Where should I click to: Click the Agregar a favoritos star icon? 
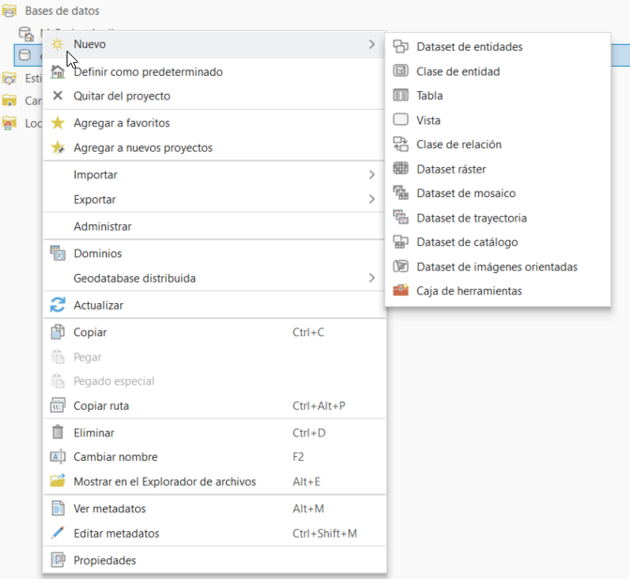point(58,123)
